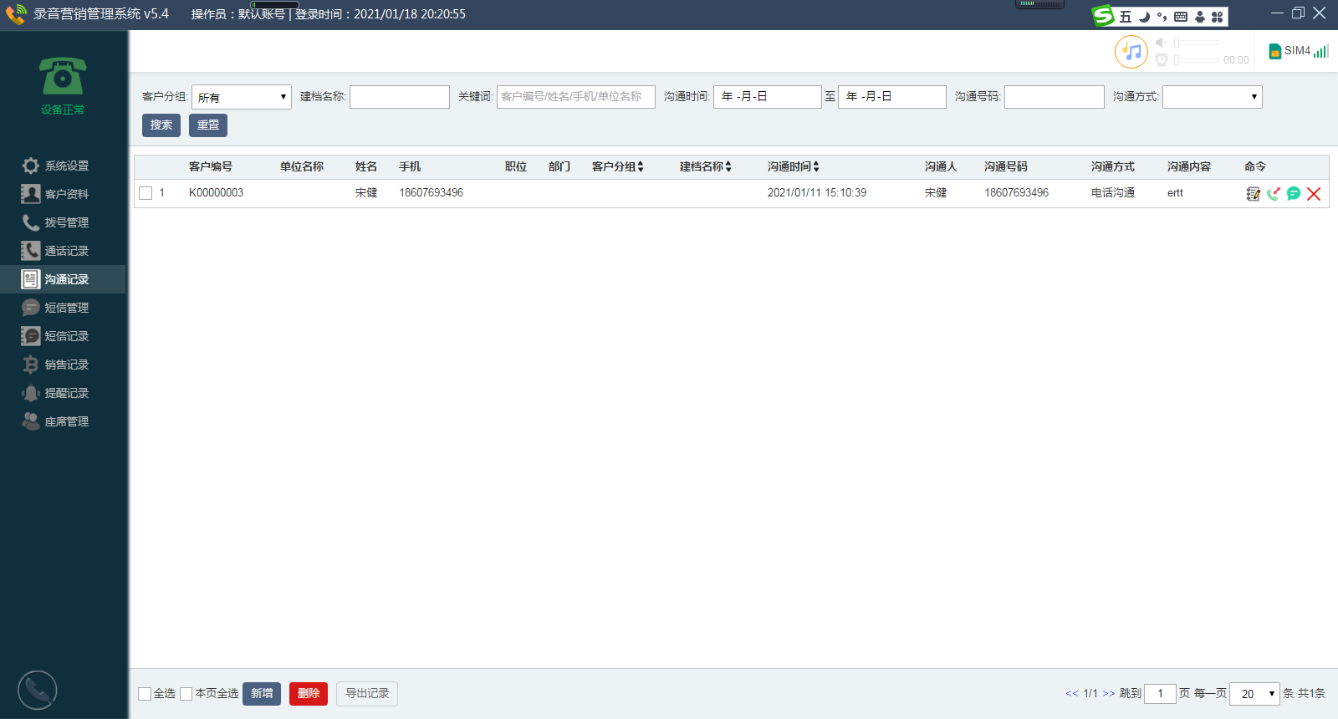1338x719 pixels.
Task: Go to 通话记录 in the sidebar
Action: click(66, 251)
